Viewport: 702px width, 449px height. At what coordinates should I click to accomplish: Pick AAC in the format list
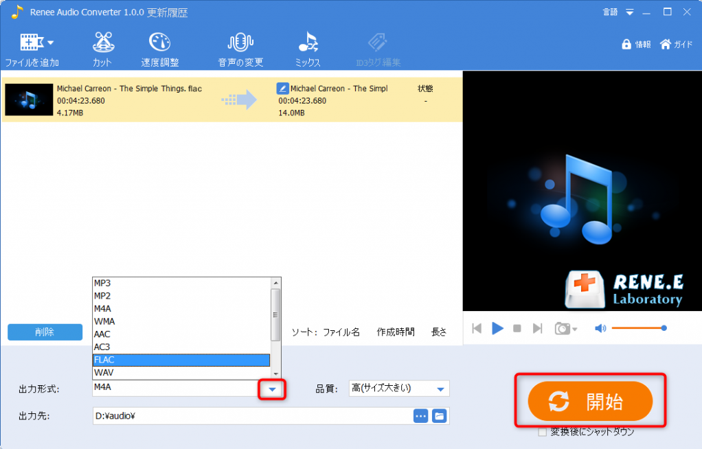181,334
